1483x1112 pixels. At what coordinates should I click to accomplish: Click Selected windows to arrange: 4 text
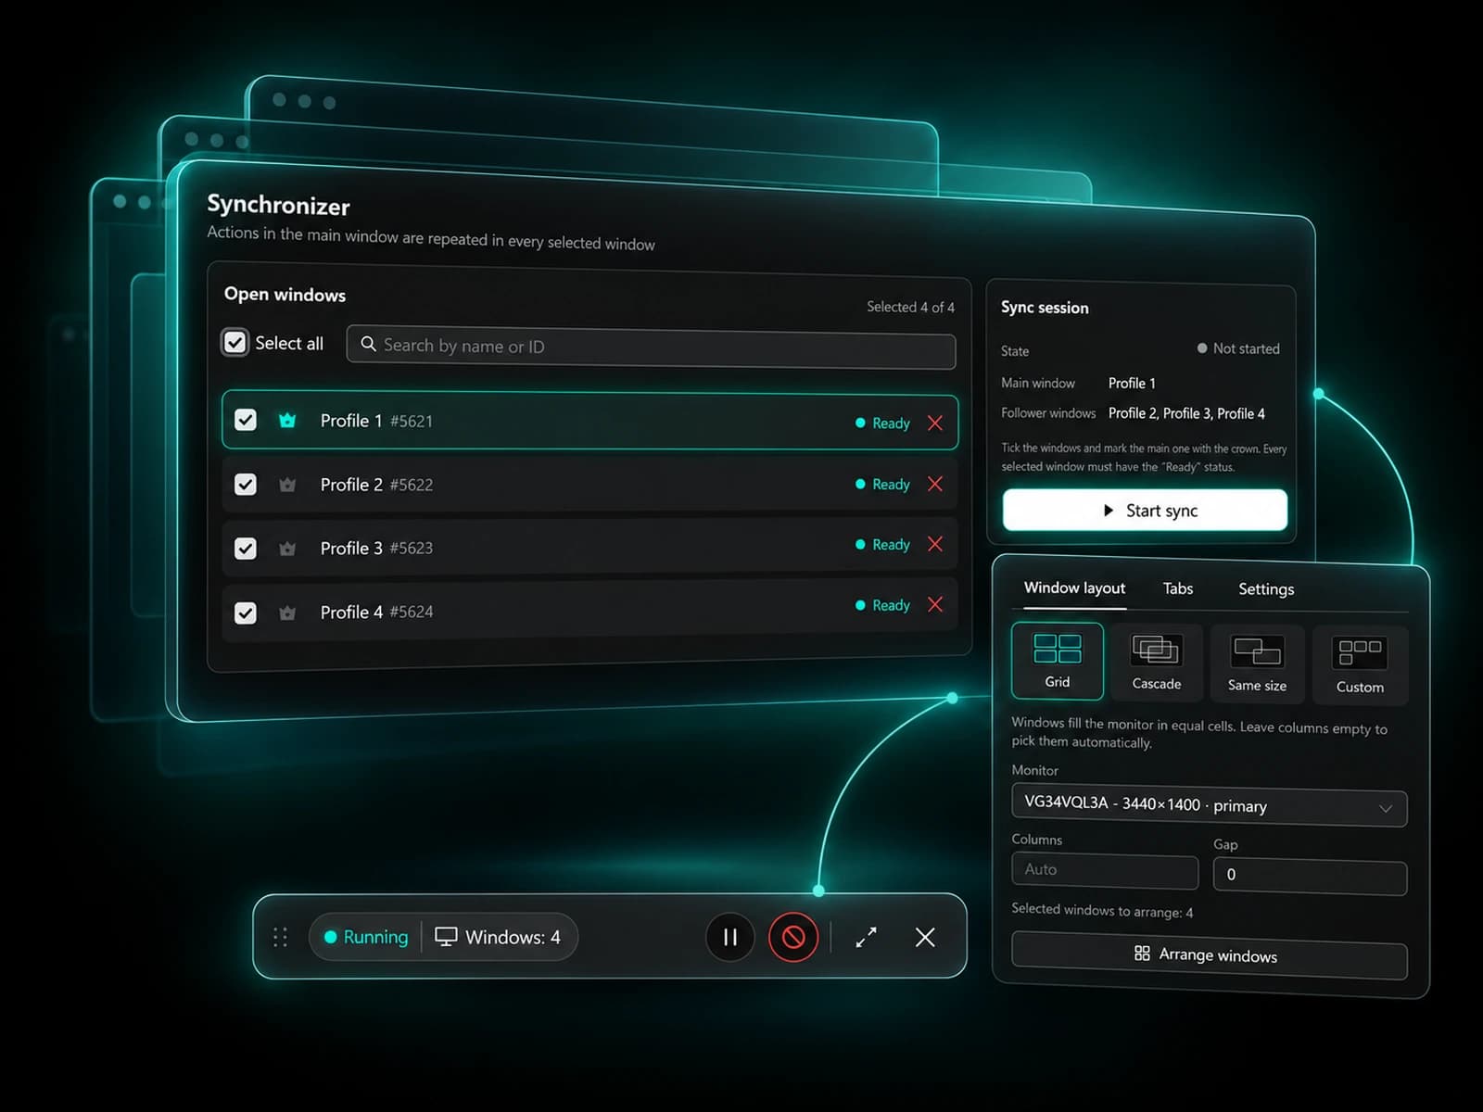click(x=1102, y=911)
